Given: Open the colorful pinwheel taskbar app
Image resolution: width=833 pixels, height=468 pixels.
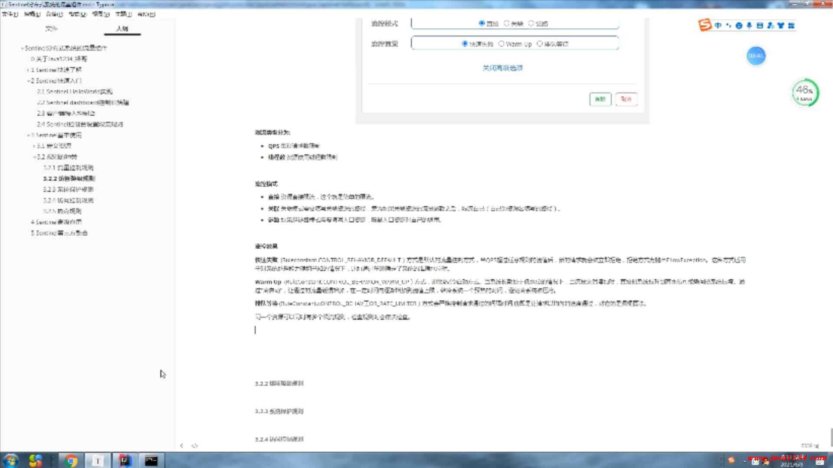Looking at the screenshot, I should 36,460.
